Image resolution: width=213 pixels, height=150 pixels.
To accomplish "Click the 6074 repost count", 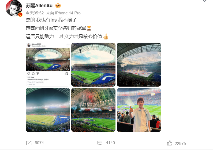I will (x=39, y=143).
